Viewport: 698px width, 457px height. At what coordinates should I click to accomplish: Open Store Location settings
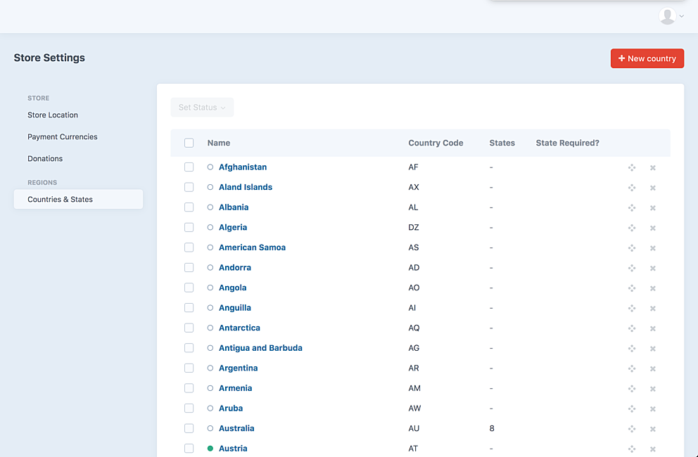coord(53,115)
